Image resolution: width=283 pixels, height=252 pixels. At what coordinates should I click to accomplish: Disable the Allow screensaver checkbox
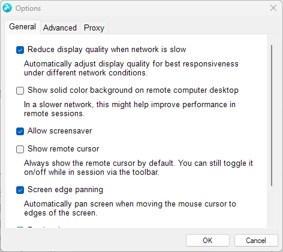point(20,131)
